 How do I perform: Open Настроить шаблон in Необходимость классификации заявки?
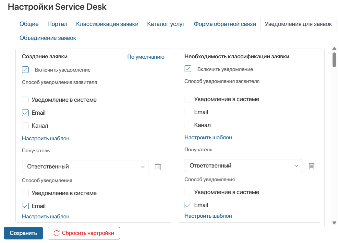pos(208,137)
